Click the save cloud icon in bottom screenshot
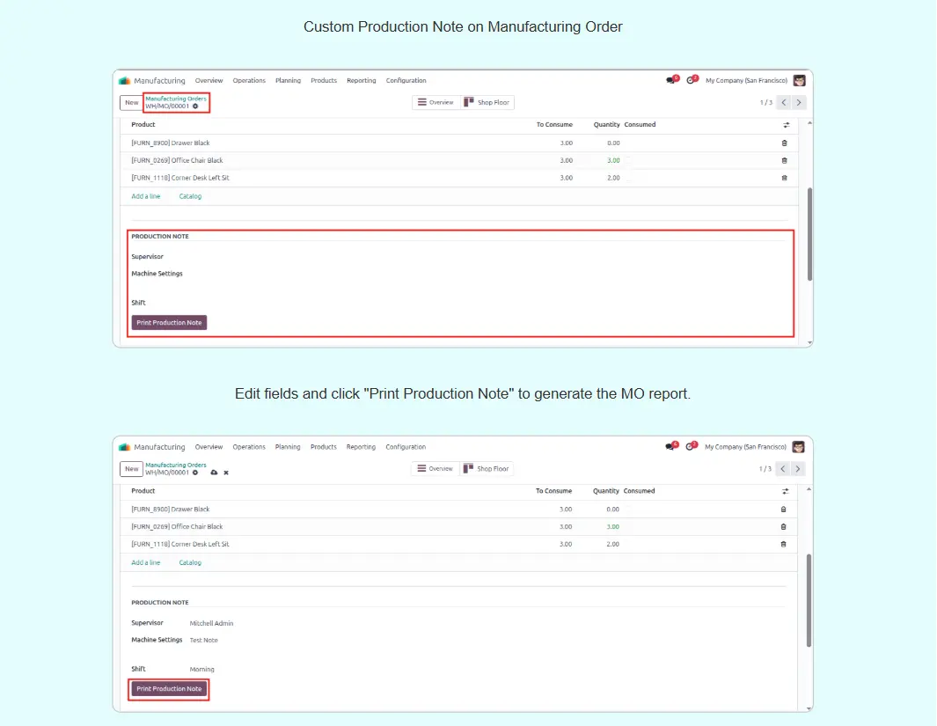This screenshot has width=937, height=726. coord(214,473)
